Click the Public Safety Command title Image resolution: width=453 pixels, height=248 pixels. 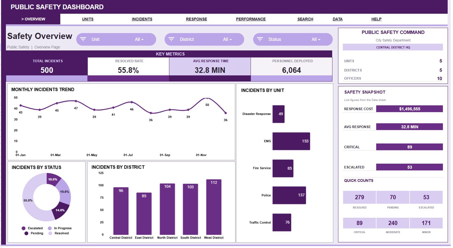(x=393, y=32)
